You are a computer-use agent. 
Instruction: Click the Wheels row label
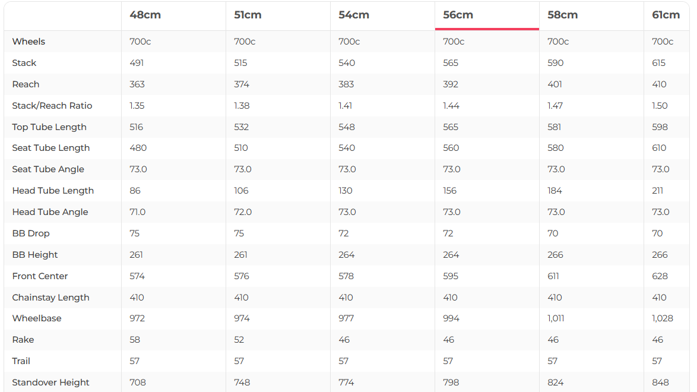click(x=28, y=42)
